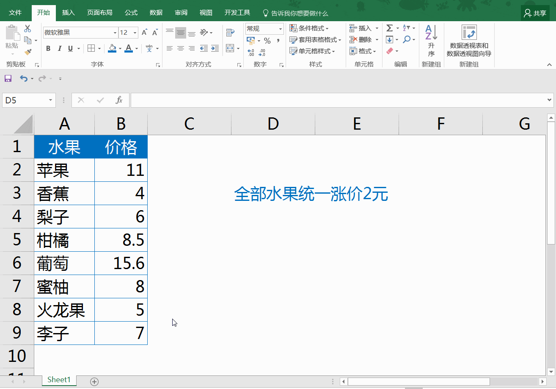Switch to the 数据 tab
556x389 pixels.
[156, 13]
